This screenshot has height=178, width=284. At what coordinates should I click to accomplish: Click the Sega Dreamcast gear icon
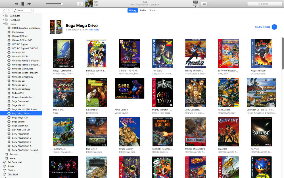[x=9, y=101]
